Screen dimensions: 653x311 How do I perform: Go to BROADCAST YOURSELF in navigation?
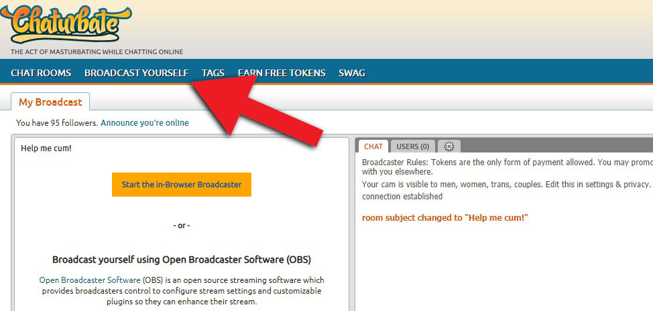tap(137, 73)
